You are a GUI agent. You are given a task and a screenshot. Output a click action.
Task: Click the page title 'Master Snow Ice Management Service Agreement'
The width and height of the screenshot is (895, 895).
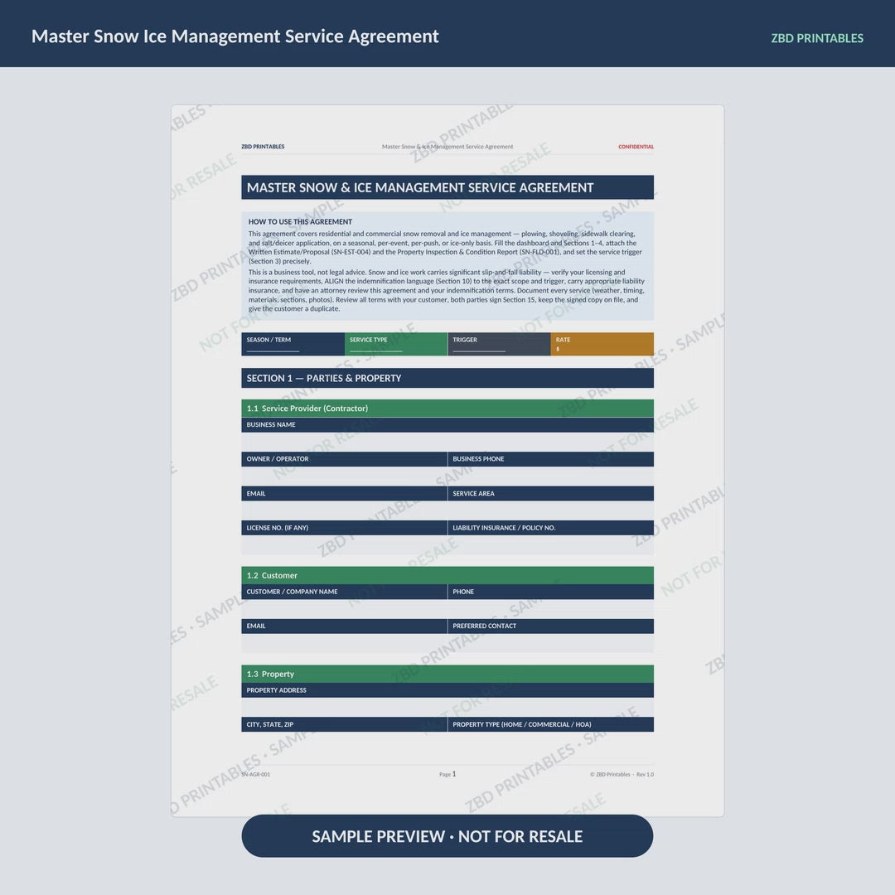[235, 36]
